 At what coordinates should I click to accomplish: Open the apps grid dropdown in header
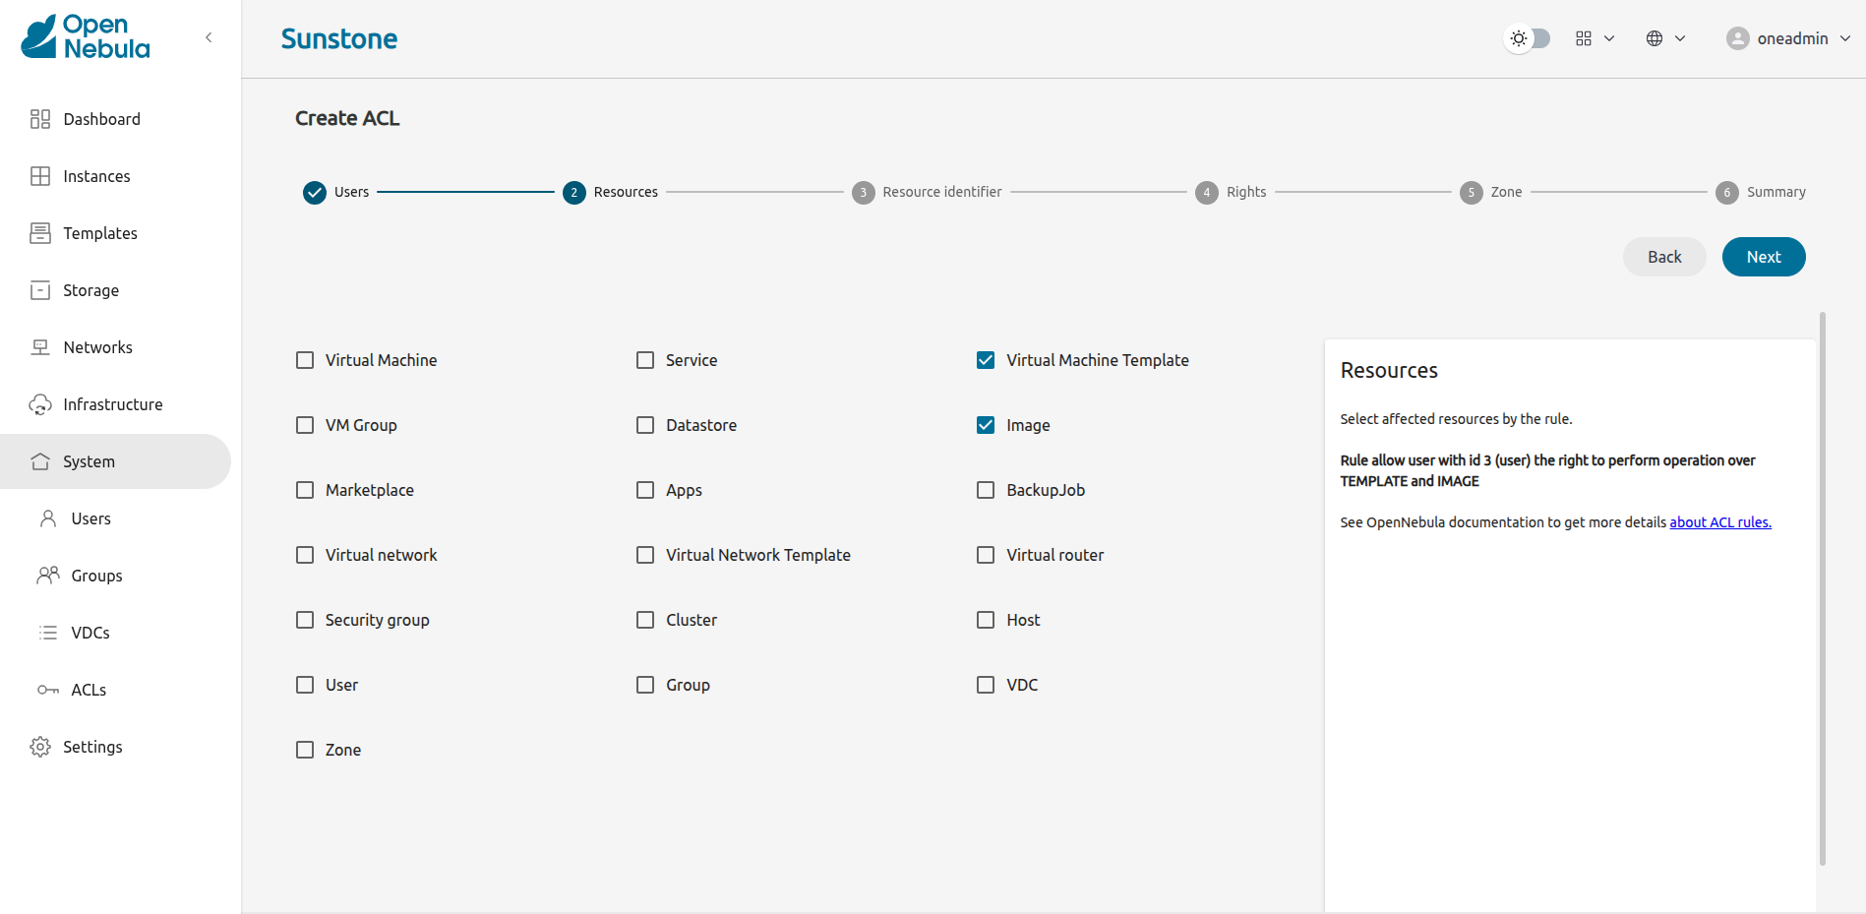(1594, 37)
